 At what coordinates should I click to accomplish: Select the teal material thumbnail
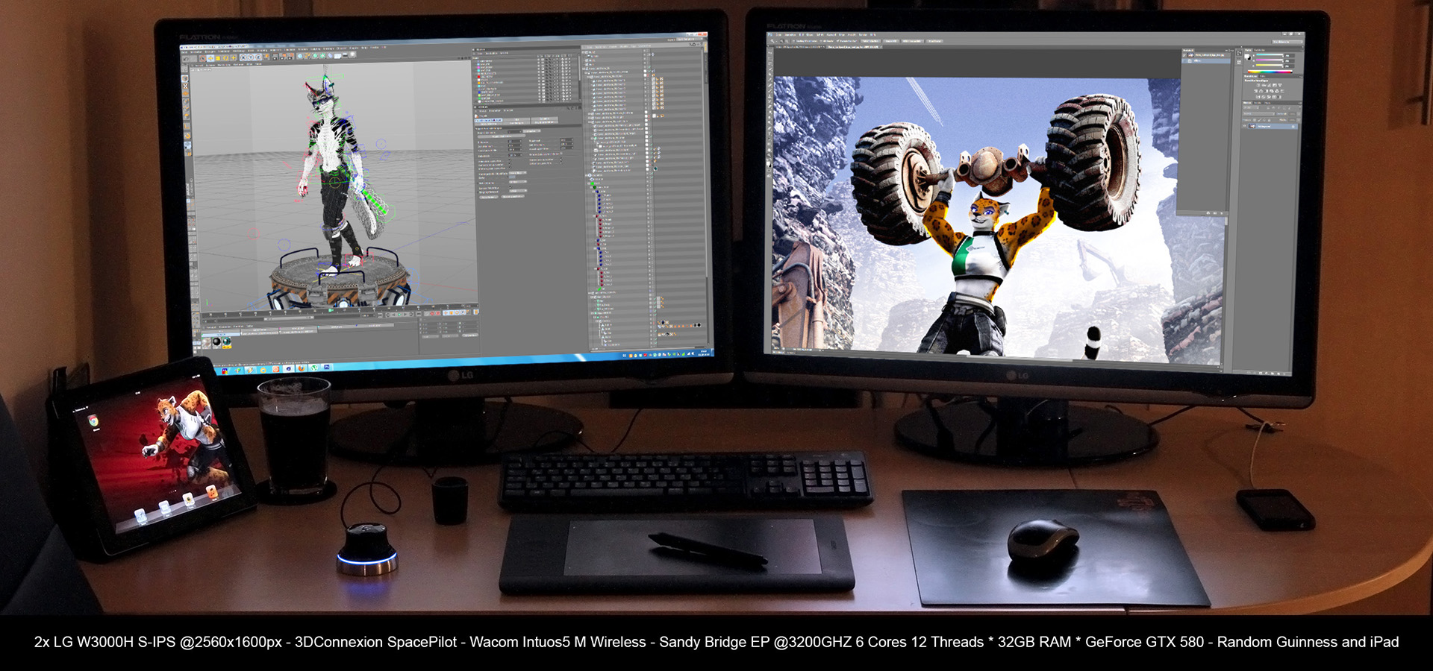pos(227,341)
